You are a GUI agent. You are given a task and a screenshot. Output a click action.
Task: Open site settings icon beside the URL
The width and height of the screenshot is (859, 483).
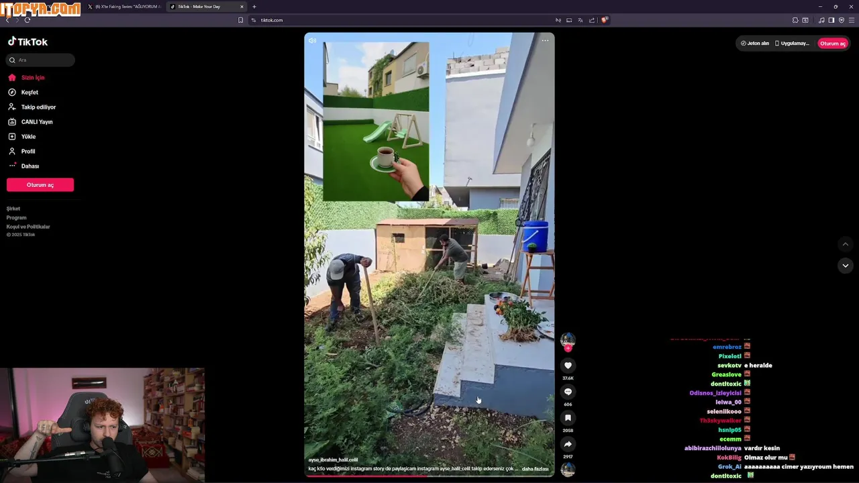tap(254, 20)
